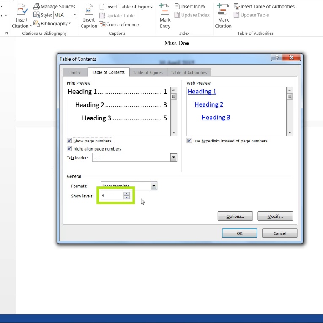Select the Table of Contents tab
The width and height of the screenshot is (323, 323).
[108, 72]
